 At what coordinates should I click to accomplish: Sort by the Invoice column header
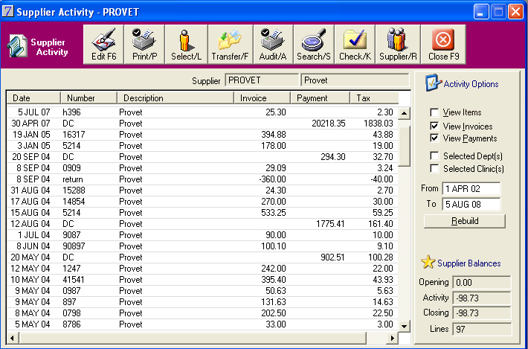pos(262,98)
